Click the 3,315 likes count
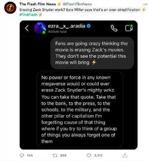 coord(98,155)
